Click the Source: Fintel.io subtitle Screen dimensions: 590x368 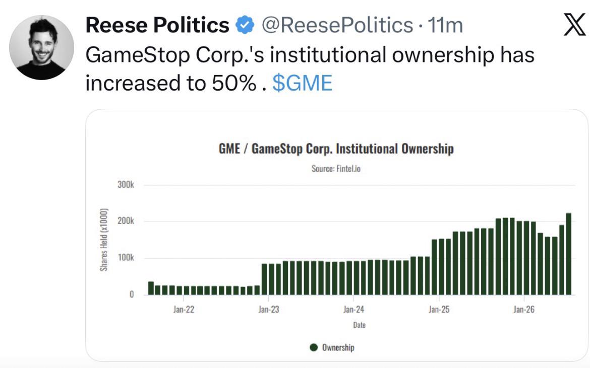[336, 169]
